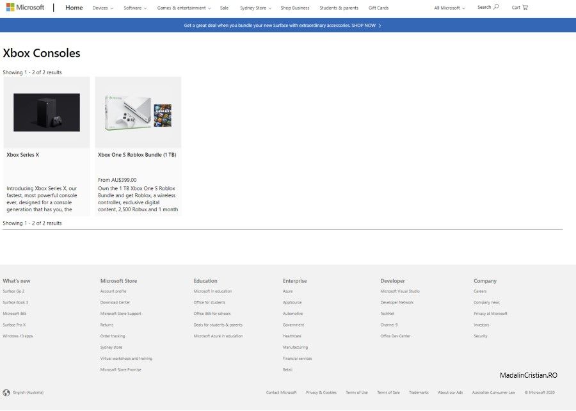The width and height of the screenshot is (576, 411).
Task: Open the Automotive footer link
Action: [292, 314]
